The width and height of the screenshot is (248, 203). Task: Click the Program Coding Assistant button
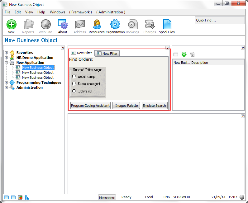click(x=90, y=106)
